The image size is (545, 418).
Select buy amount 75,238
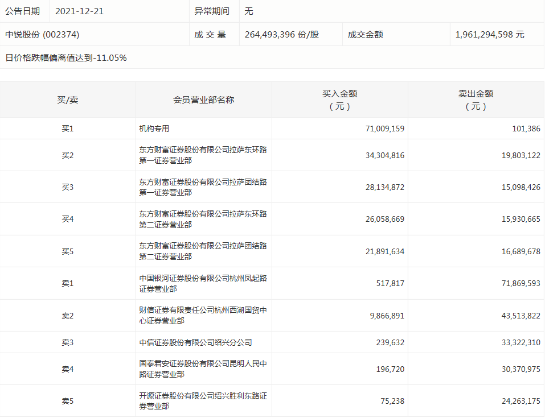[392, 401]
